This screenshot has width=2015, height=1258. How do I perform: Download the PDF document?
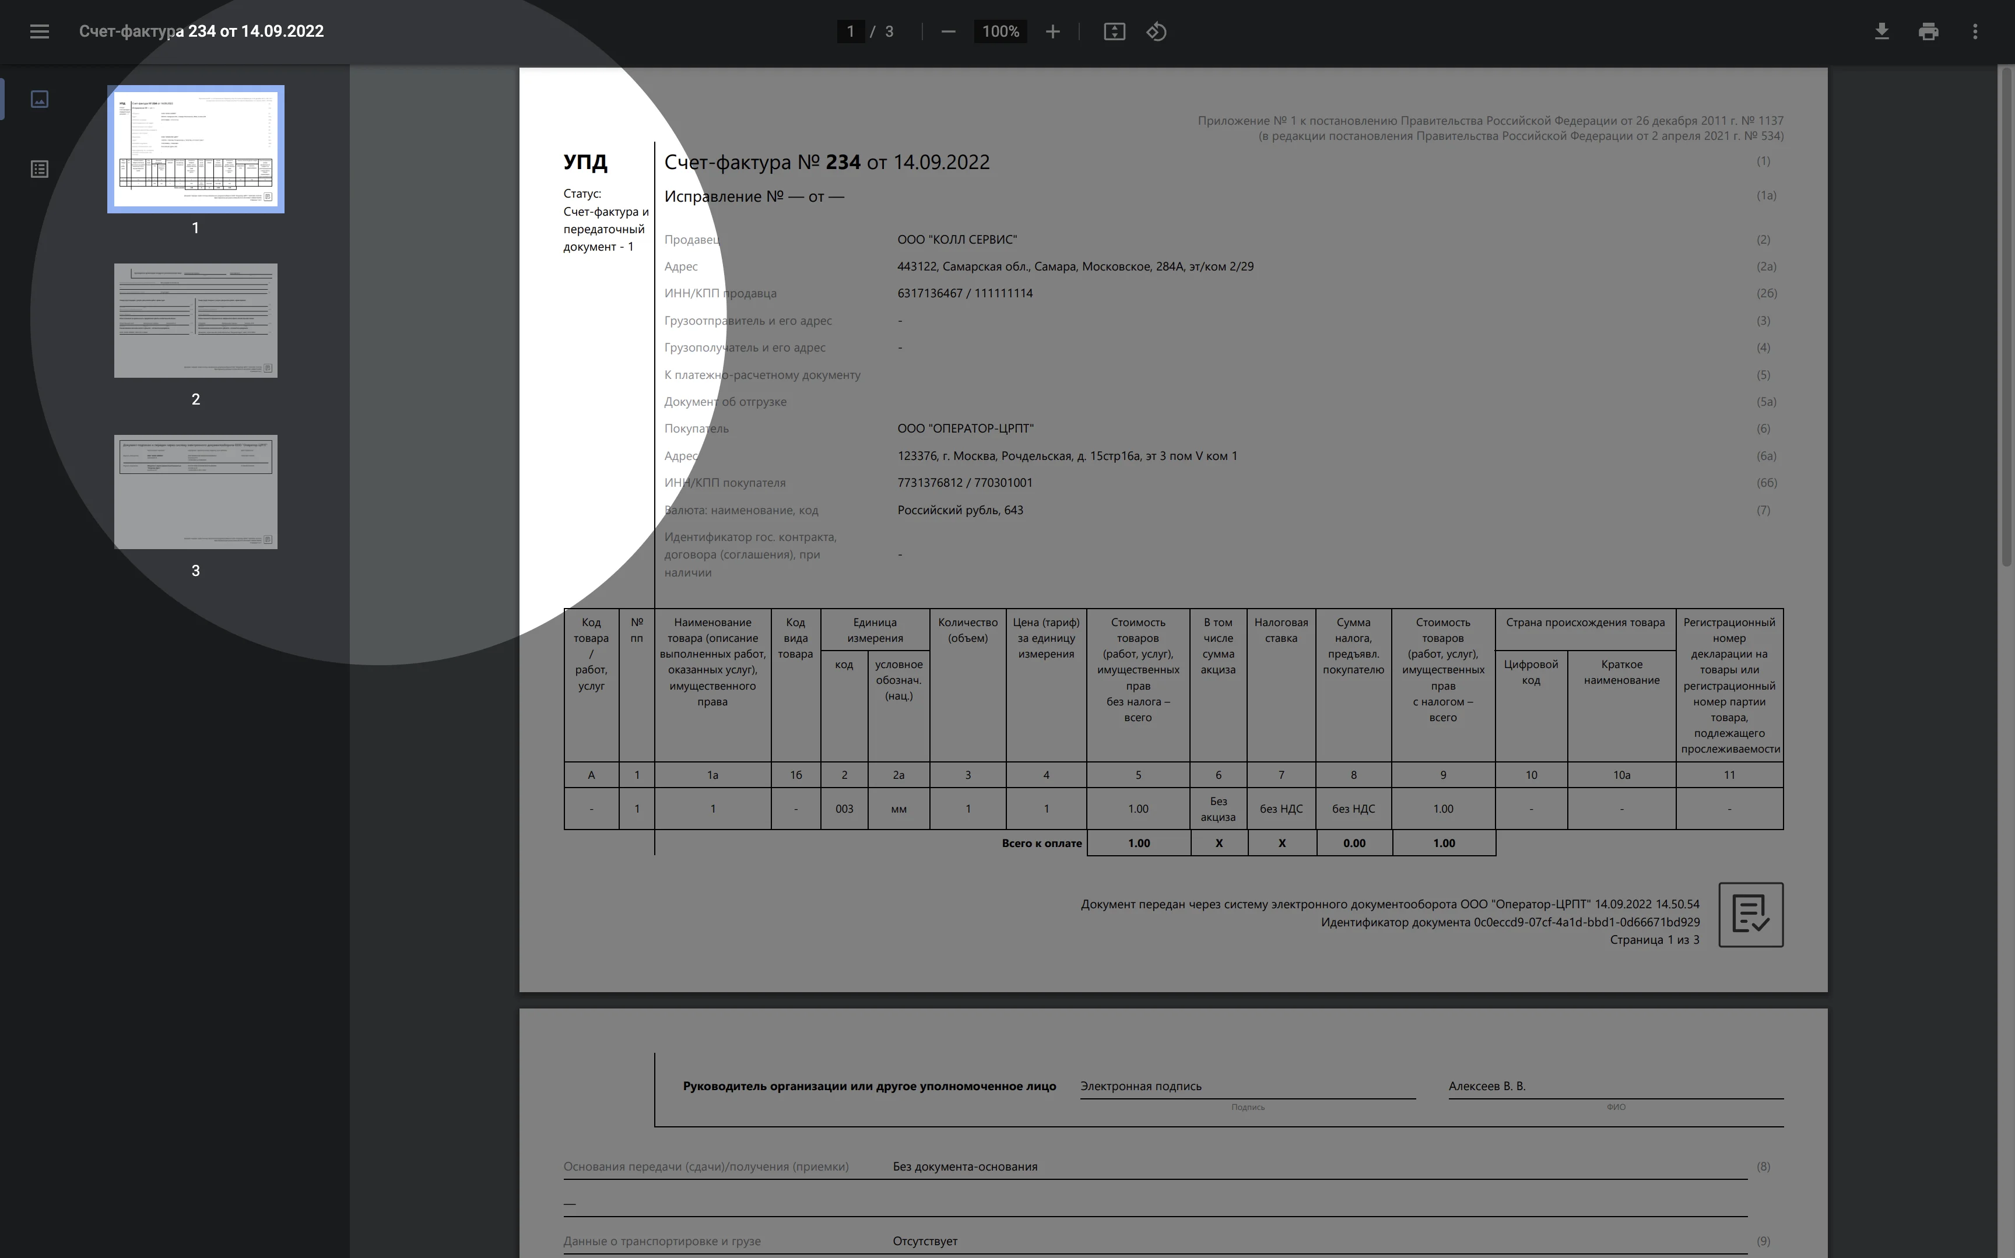point(1881,31)
